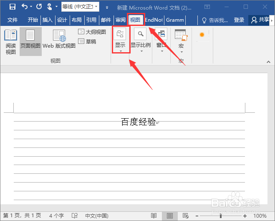Switch to the 开始 tab
The image size is (275, 221).
point(33,20)
